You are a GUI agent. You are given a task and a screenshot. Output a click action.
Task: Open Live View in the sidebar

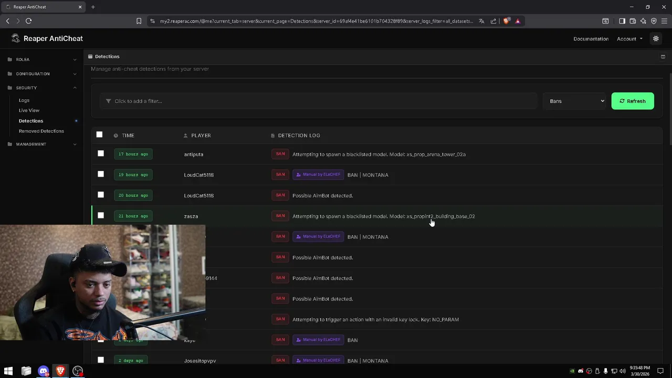click(29, 110)
